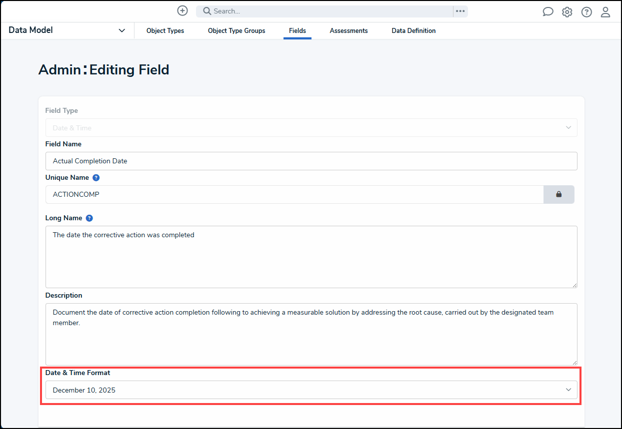Open the user profile icon
The image size is (622, 429).
pyautogui.click(x=605, y=11)
